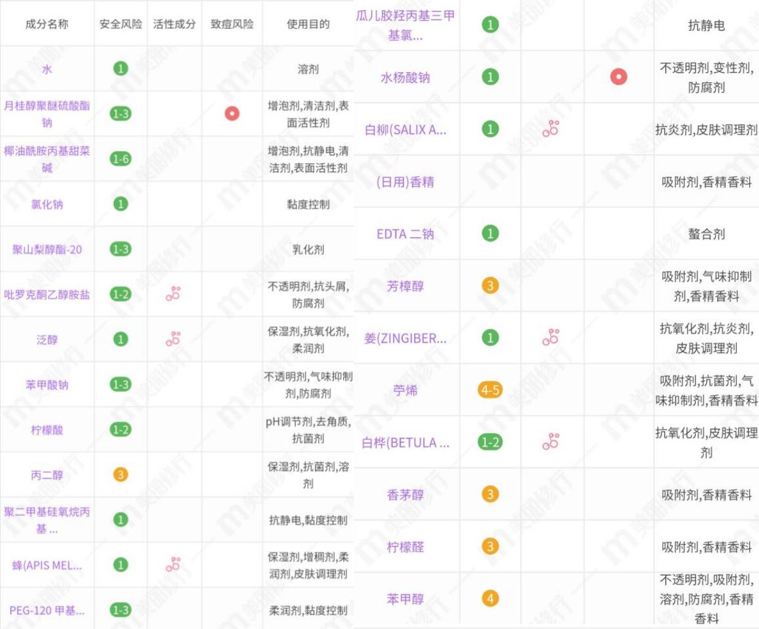Viewport: 759px width, 629px height.
Task: Click the orange 4-5 risk badge for 苧烯
Action: (489, 389)
